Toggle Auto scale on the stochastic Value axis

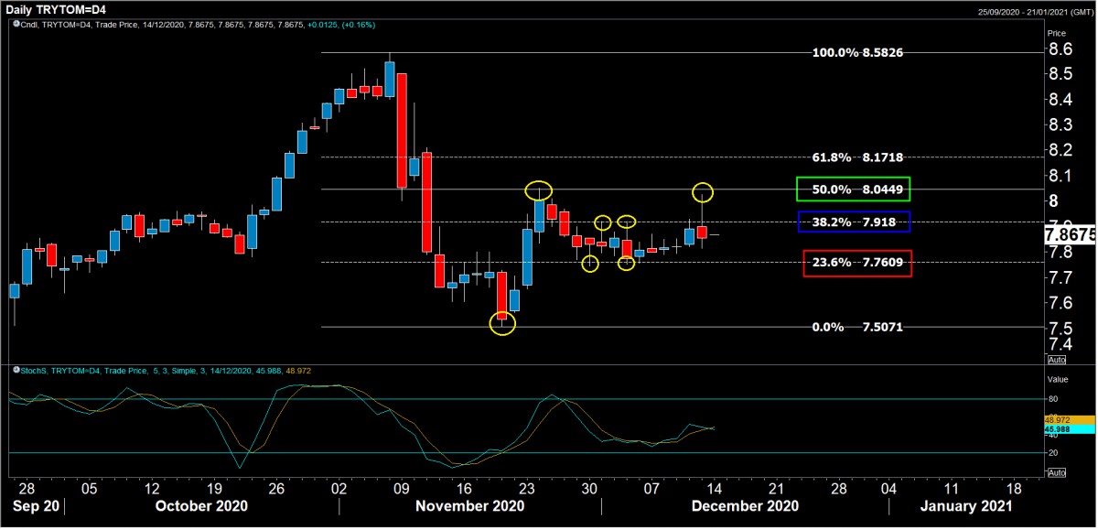(1055, 472)
